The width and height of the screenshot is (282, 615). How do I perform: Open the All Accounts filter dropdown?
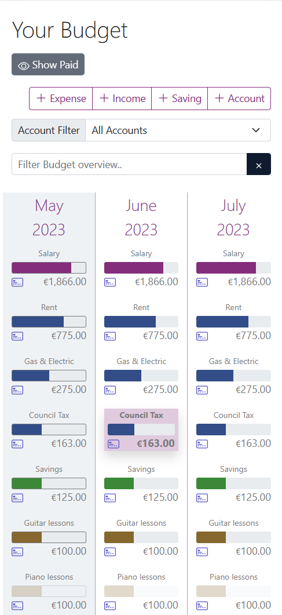point(178,130)
